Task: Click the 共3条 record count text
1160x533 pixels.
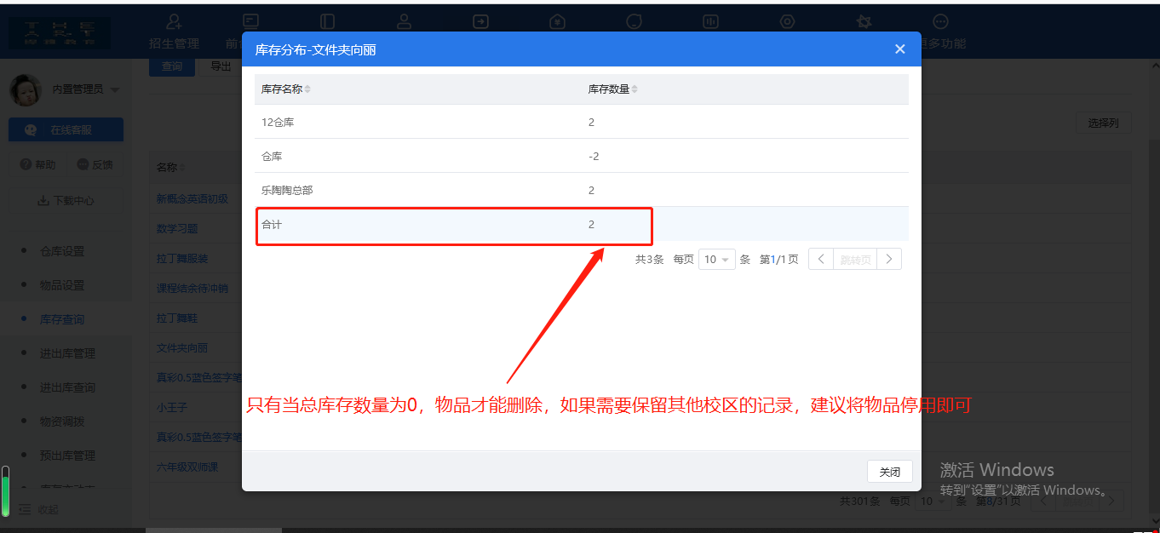Action: pos(650,260)
